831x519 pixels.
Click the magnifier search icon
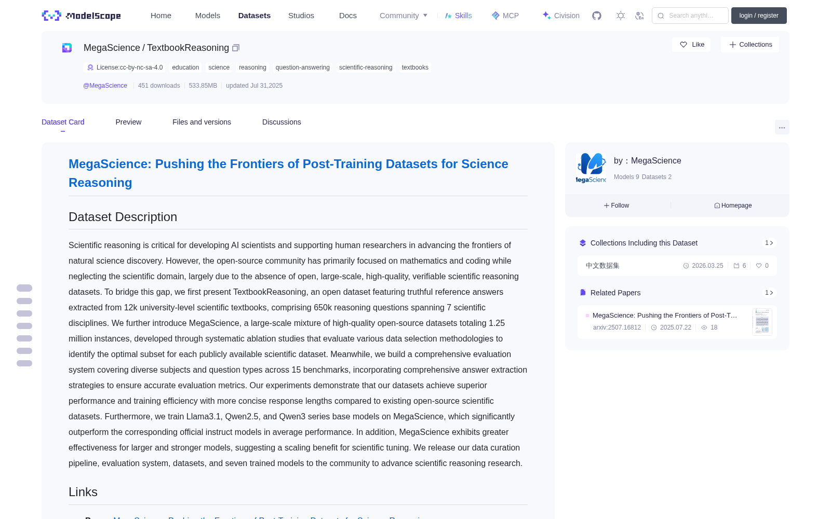tap(661, 16)
